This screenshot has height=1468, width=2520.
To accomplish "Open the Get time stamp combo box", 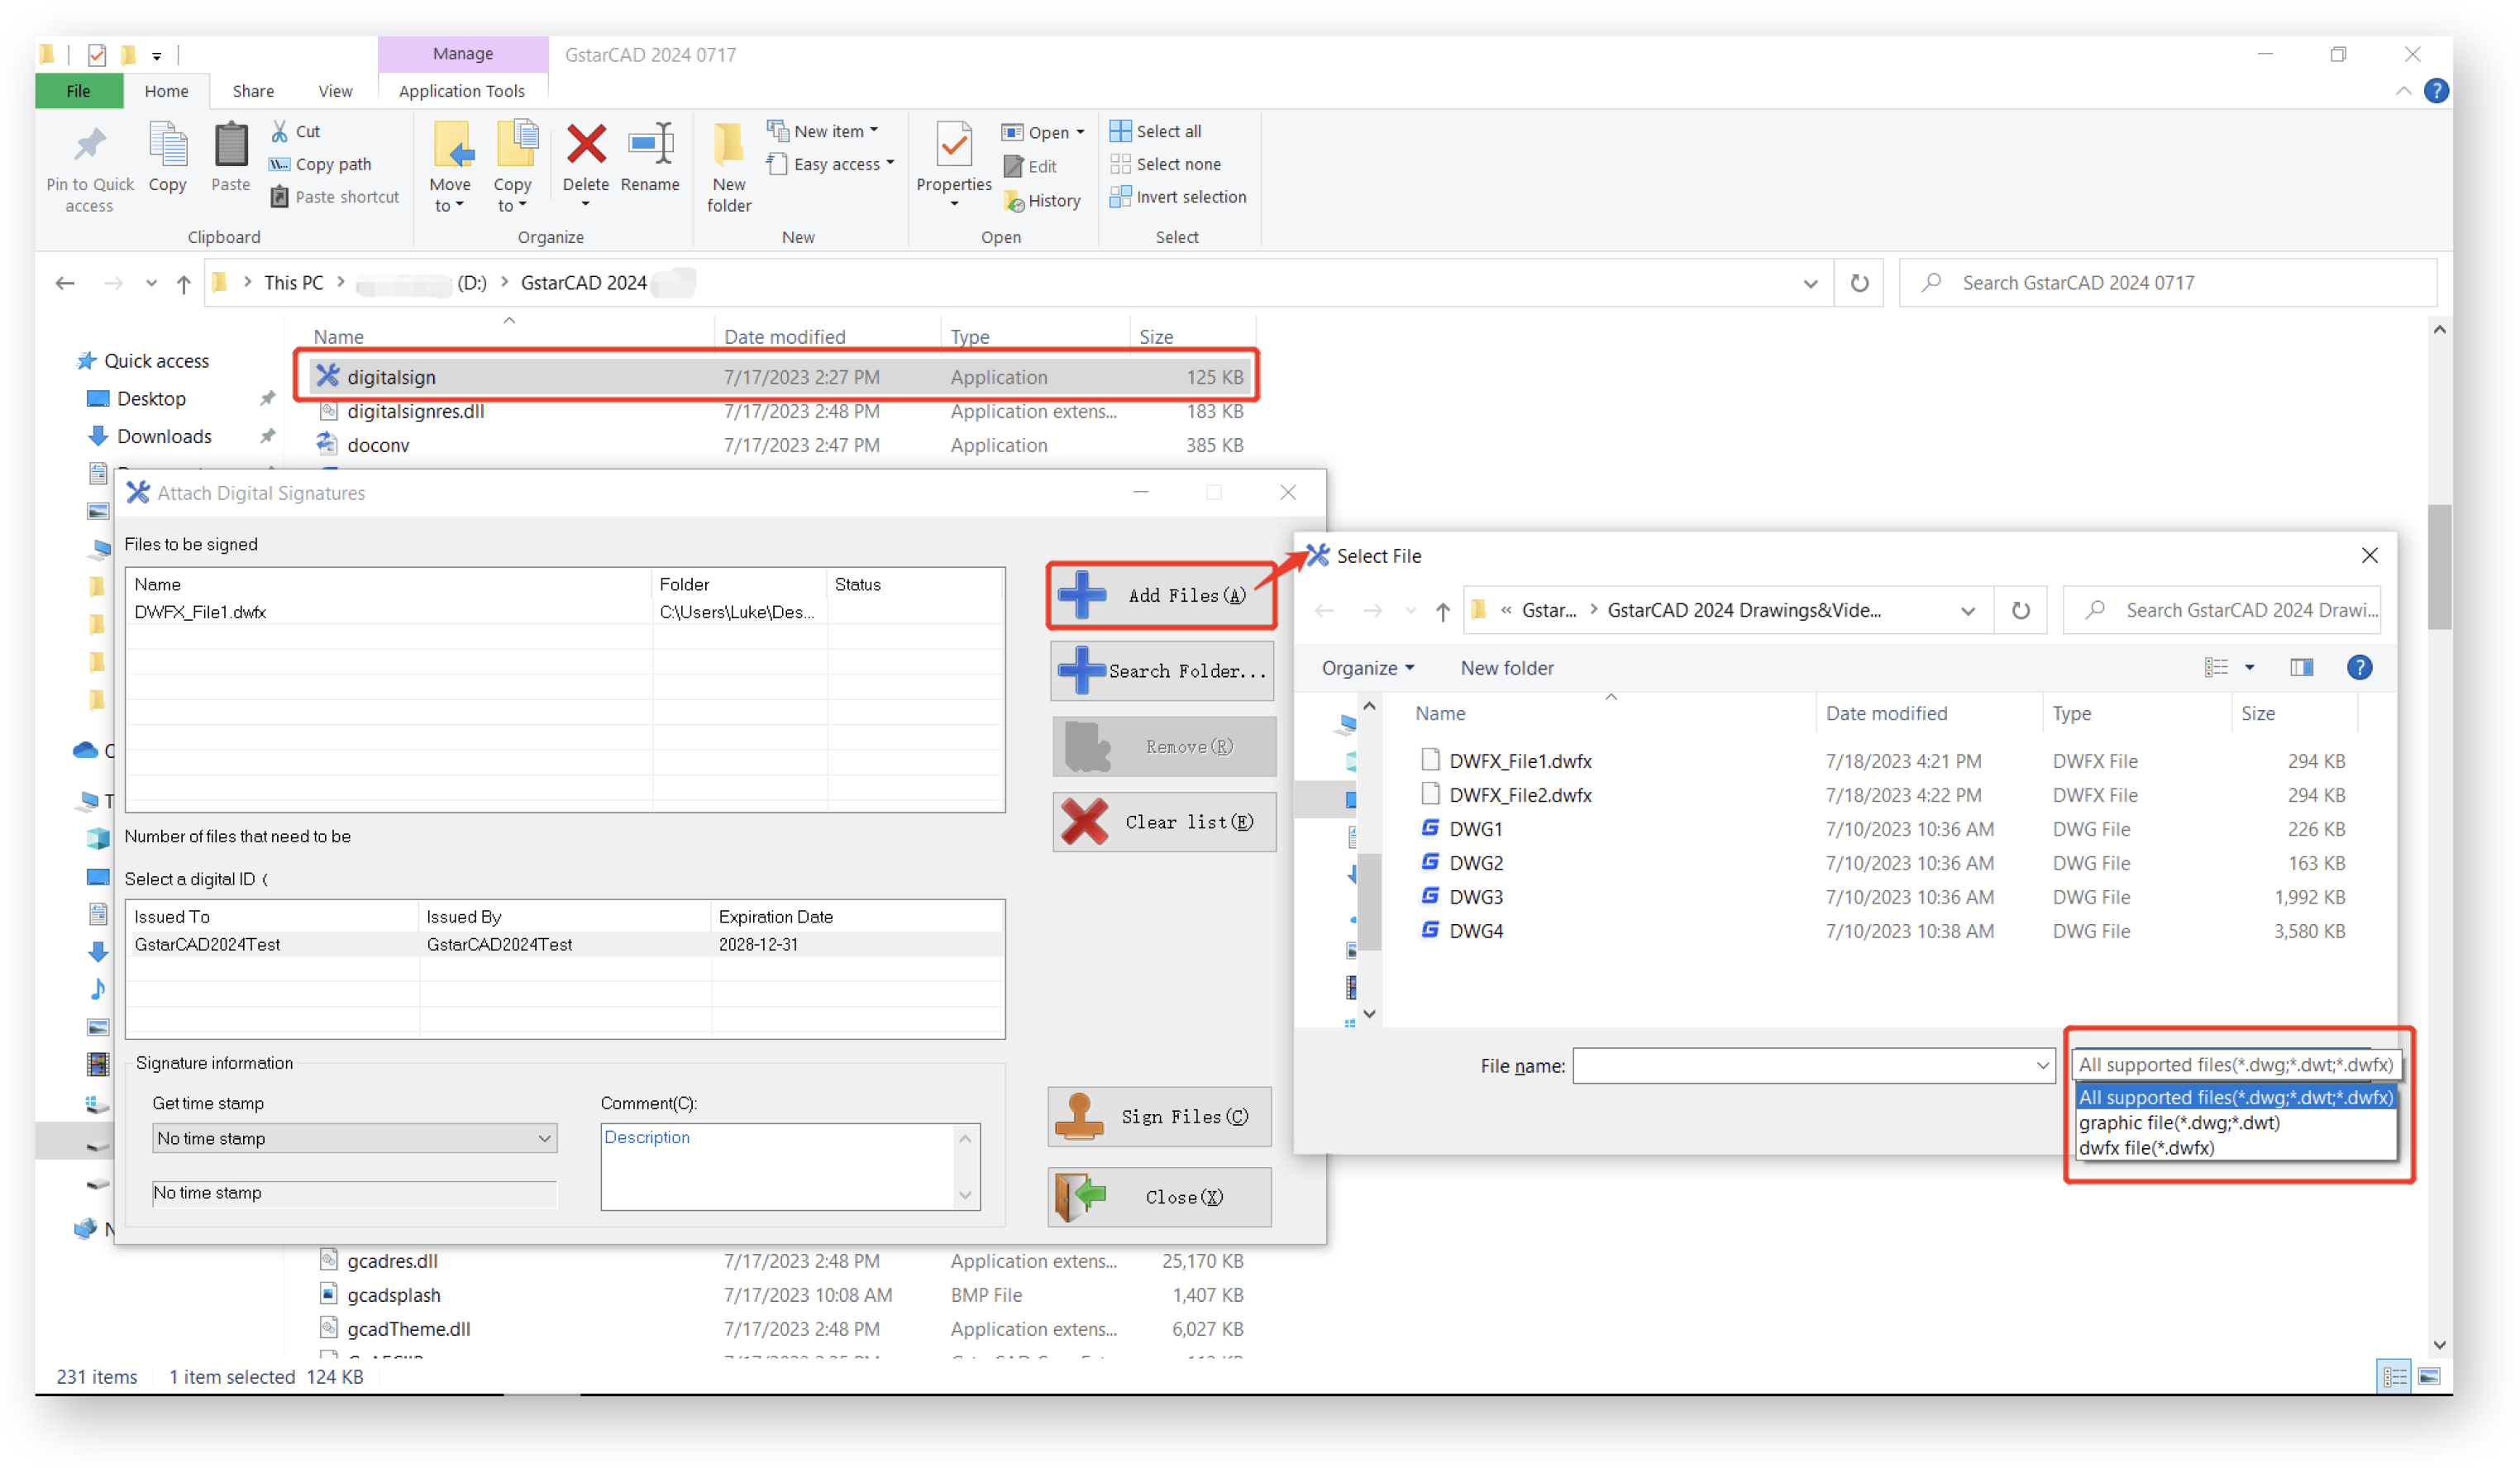I will (355, 1138).
